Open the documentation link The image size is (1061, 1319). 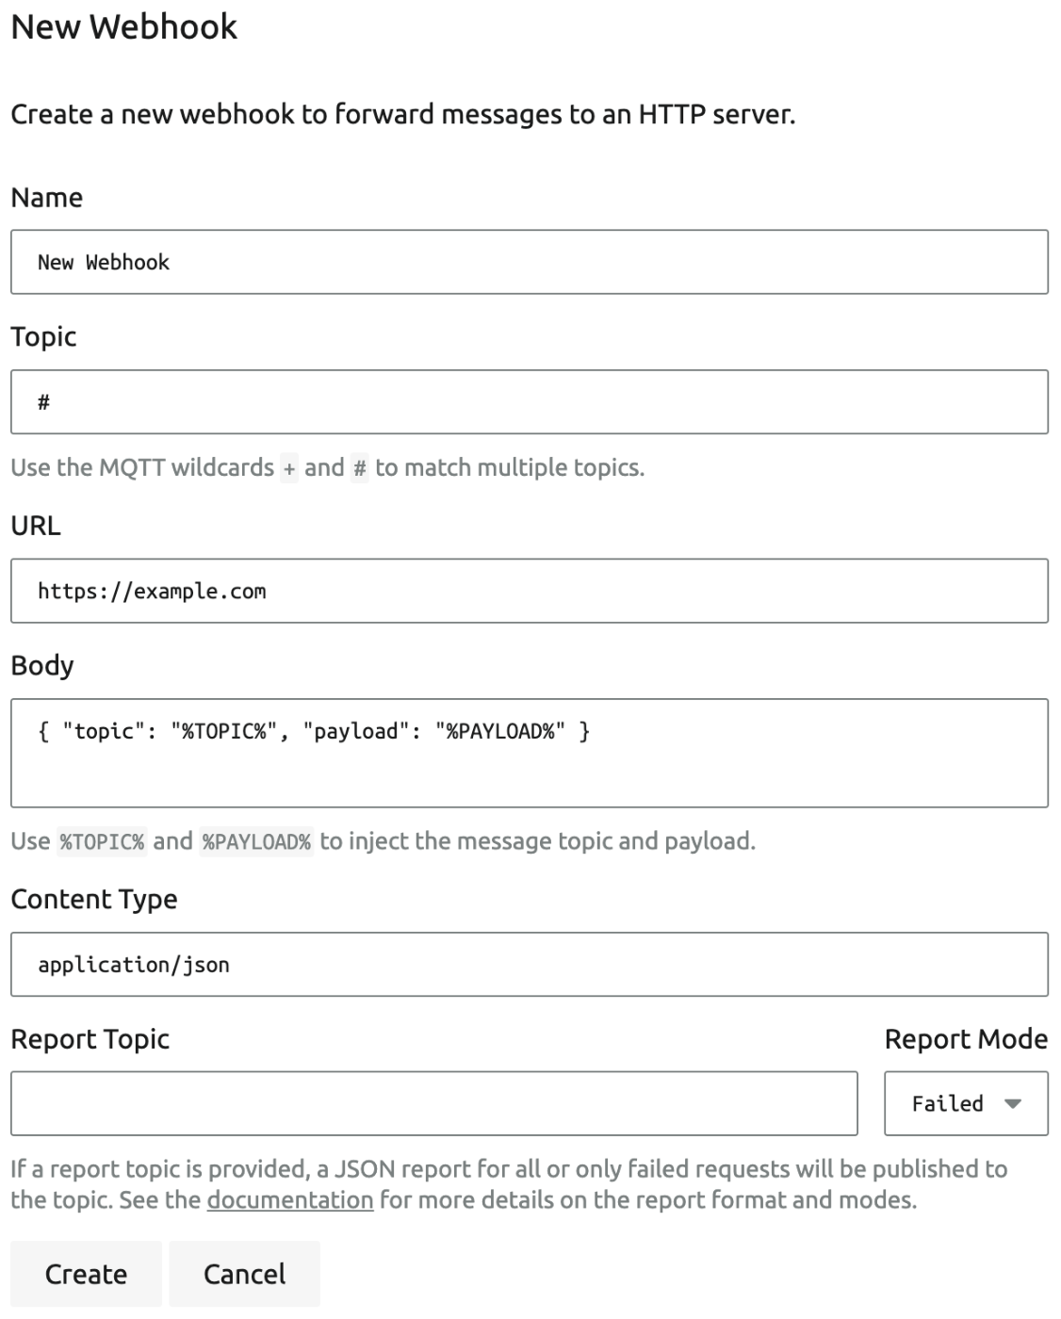[x=290, y=1200]
